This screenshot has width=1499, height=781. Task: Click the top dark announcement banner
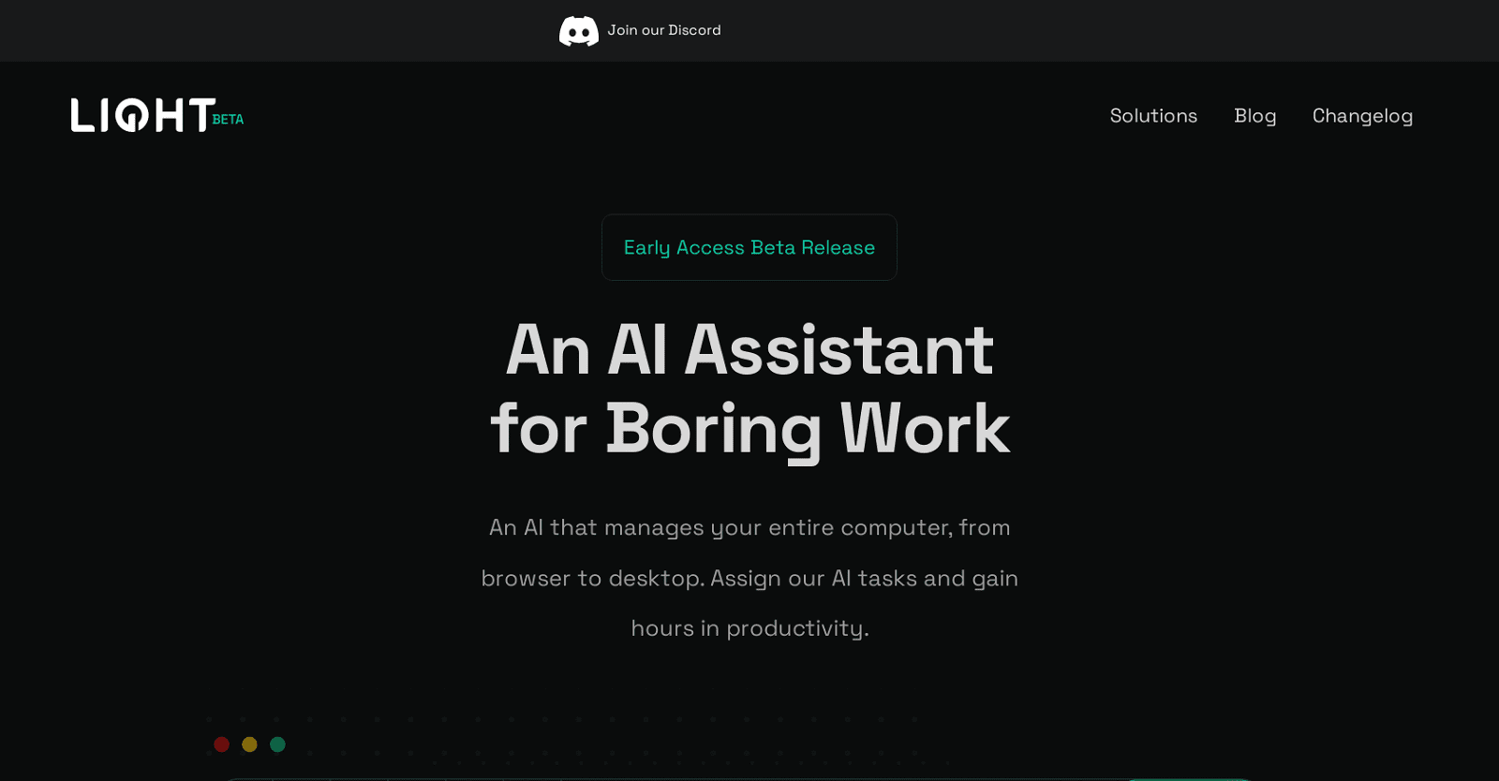pyautogui.click(x=1031, y=30)
